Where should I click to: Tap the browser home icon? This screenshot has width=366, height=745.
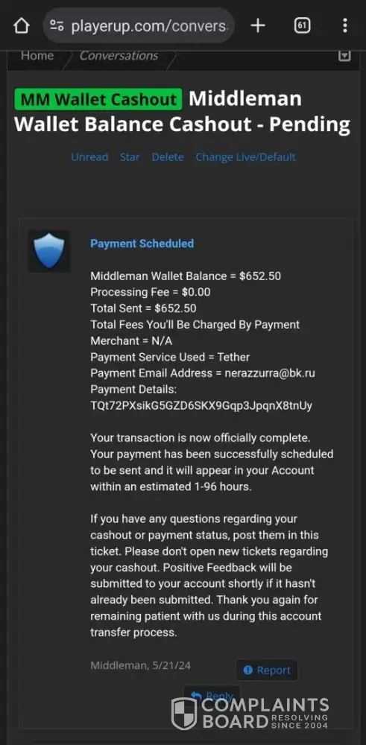pos(21,25)
